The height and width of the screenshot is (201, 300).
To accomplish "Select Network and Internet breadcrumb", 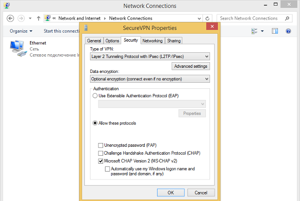I will click(x=79, y=18).
